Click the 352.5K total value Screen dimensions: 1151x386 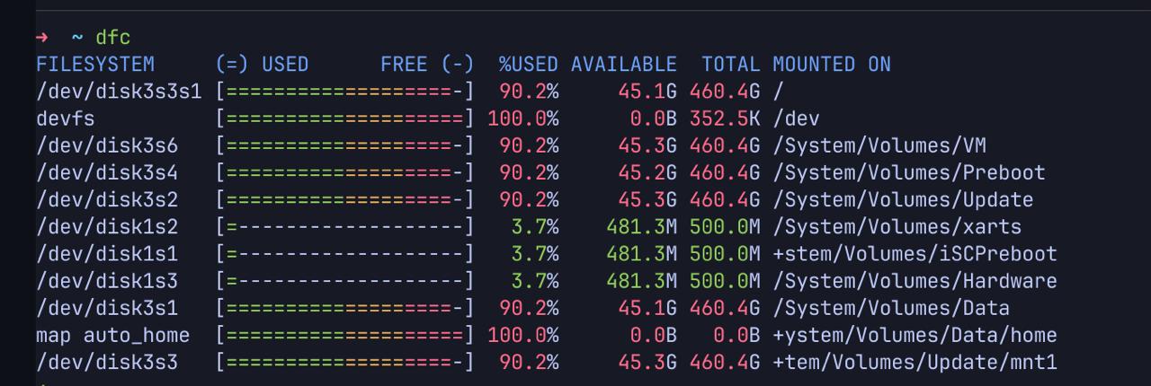coord(725,118)
